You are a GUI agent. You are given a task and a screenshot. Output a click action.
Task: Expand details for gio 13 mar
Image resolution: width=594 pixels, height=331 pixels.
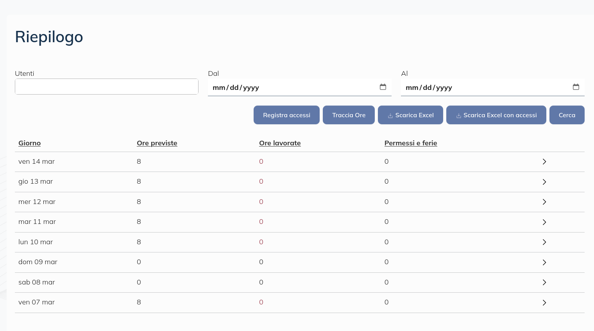544,182
